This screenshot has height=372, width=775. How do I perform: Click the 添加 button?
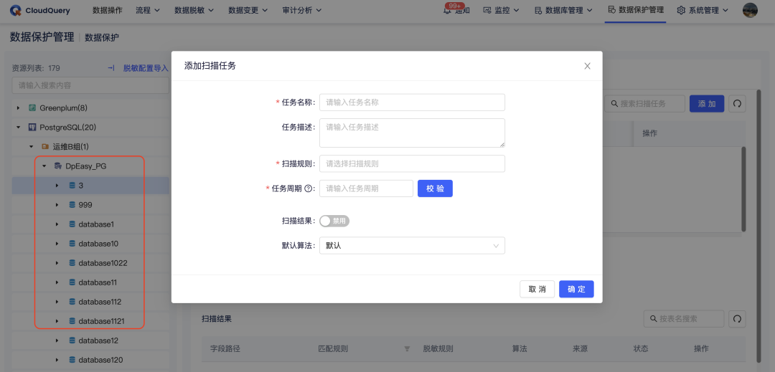(707, 104)
